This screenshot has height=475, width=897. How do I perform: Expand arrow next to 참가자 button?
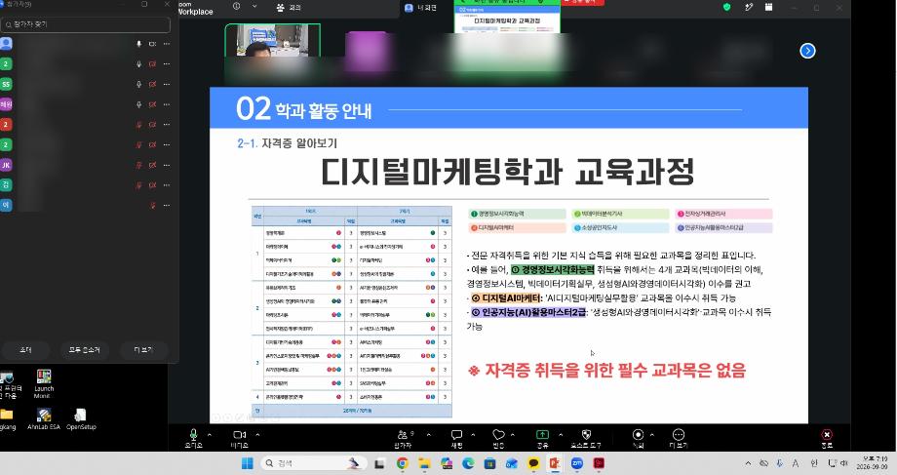(428, 435)
